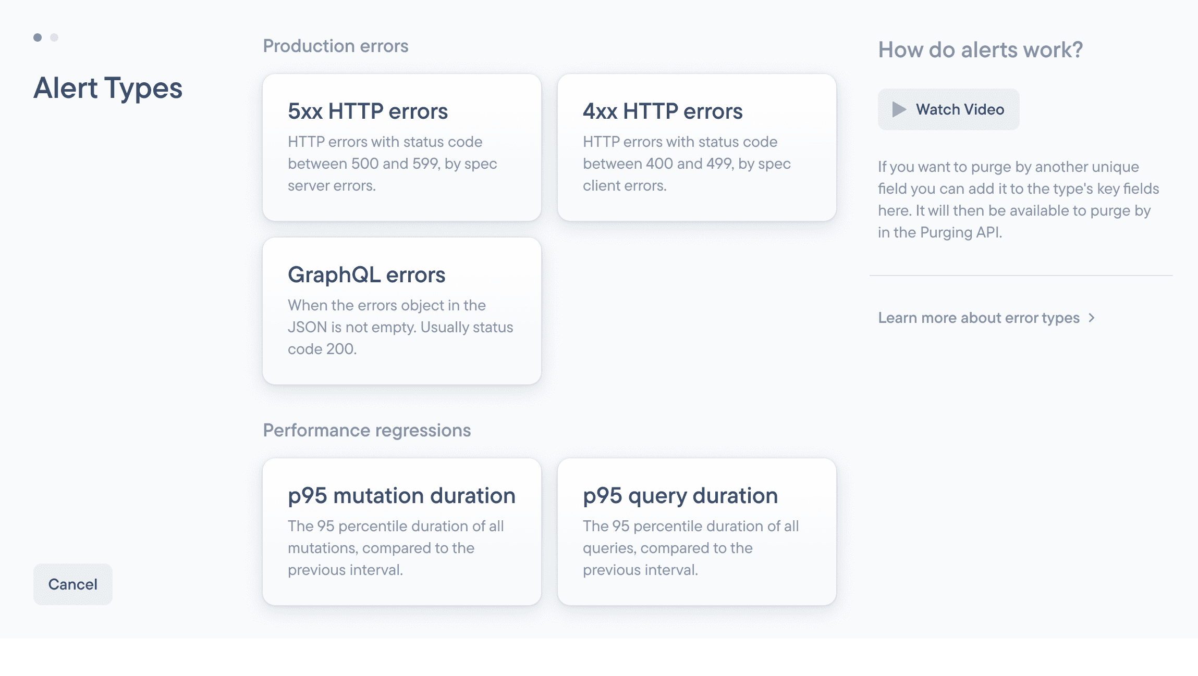
Task: Select the 5xx HTTP errors alert type
Action: (401, 147)
